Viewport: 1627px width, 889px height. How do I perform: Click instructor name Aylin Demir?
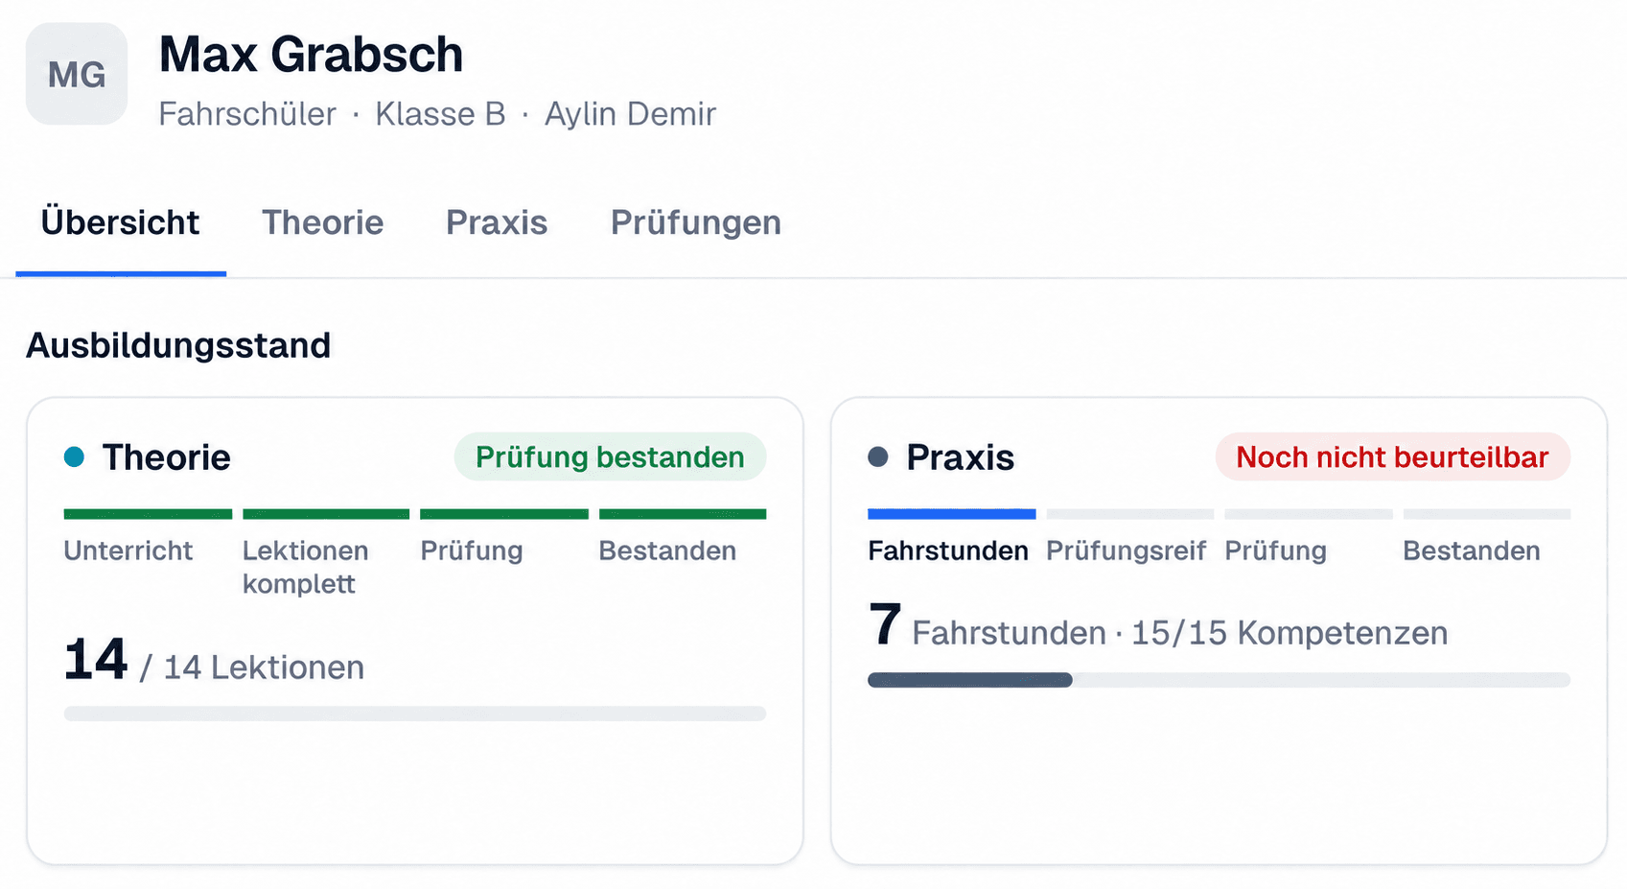[630, 114]
